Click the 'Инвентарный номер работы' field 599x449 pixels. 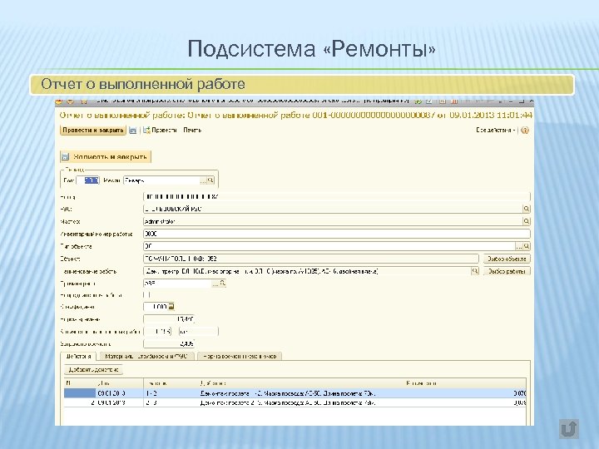click(337, 234)
